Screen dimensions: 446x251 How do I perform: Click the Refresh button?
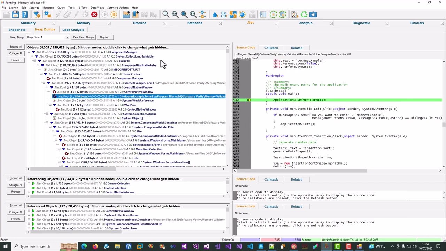coord(16,60)
